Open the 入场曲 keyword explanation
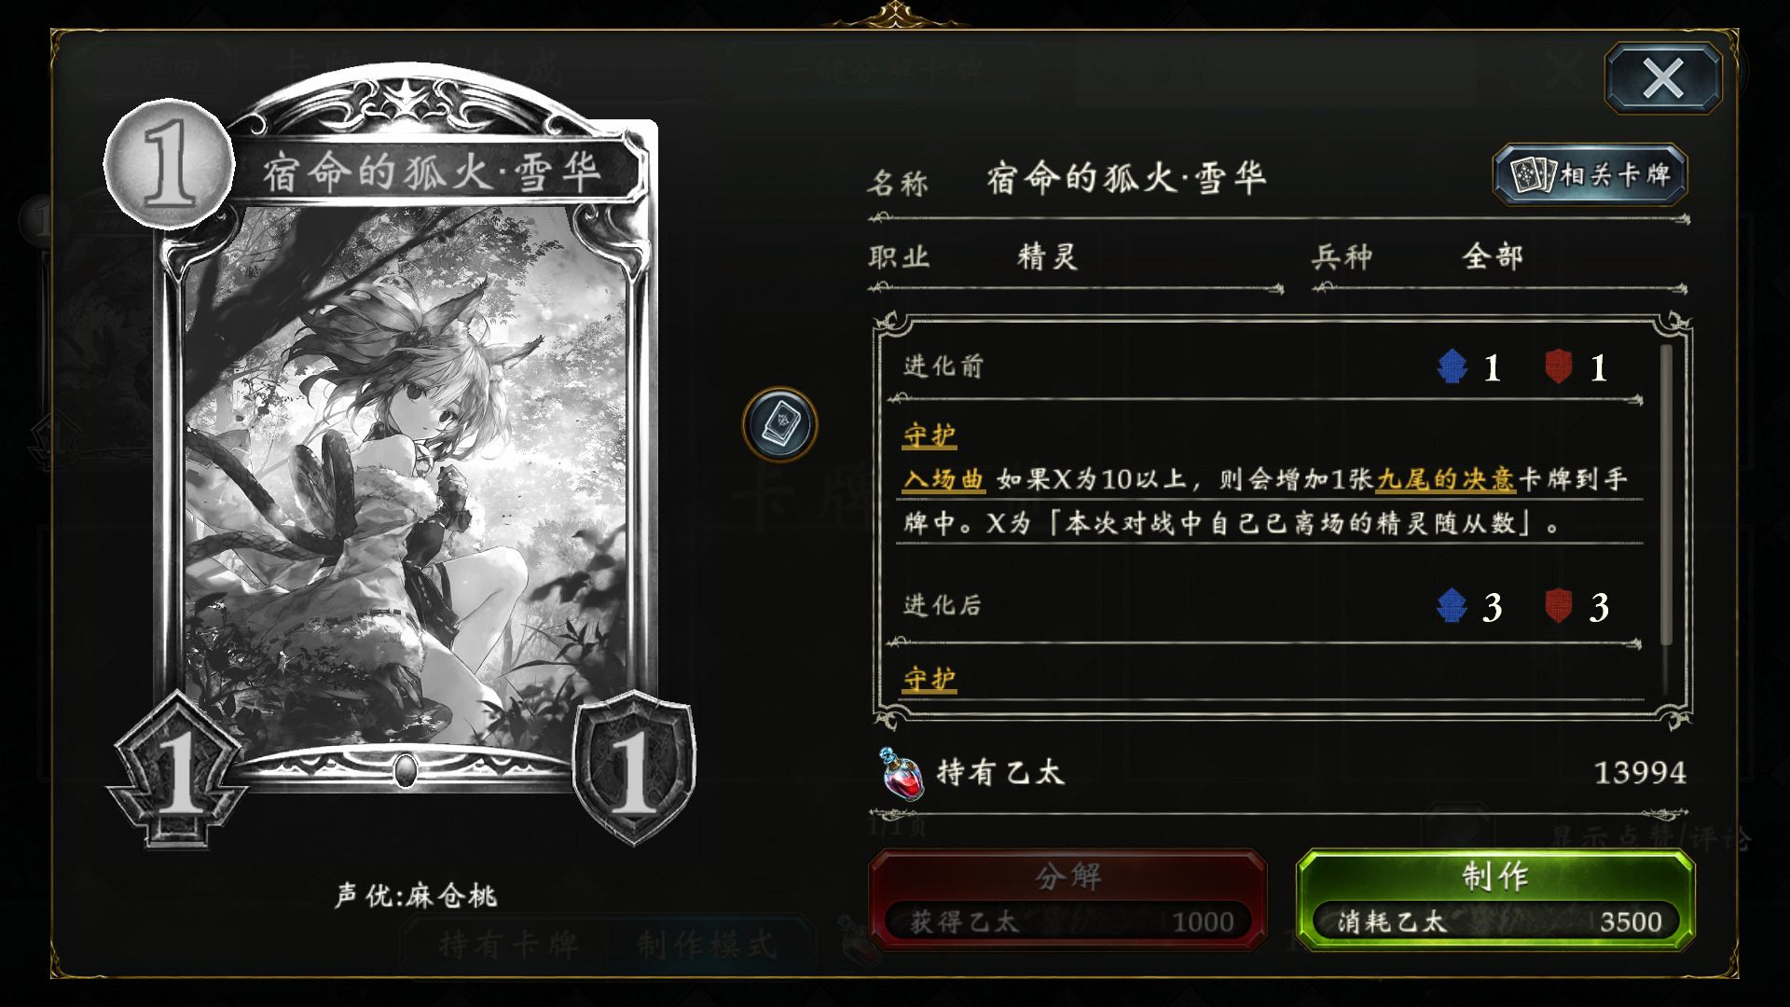 coord(943,479)
